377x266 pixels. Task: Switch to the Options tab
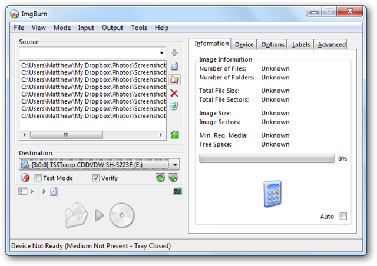[x=273, y=45]
